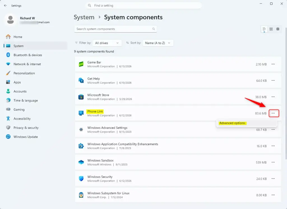Click the Personalization paintbrush icon
This screenshot has width=287, height=209.
[x=8, y=73]
